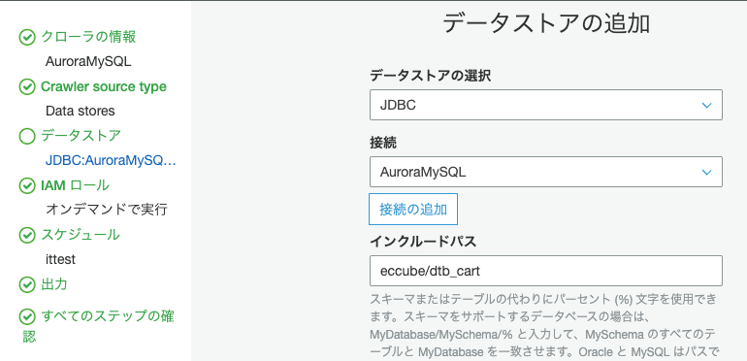Open the IAM ロール step
The width and height of the screenshot is (747, 361).
[x=76, y=185]
